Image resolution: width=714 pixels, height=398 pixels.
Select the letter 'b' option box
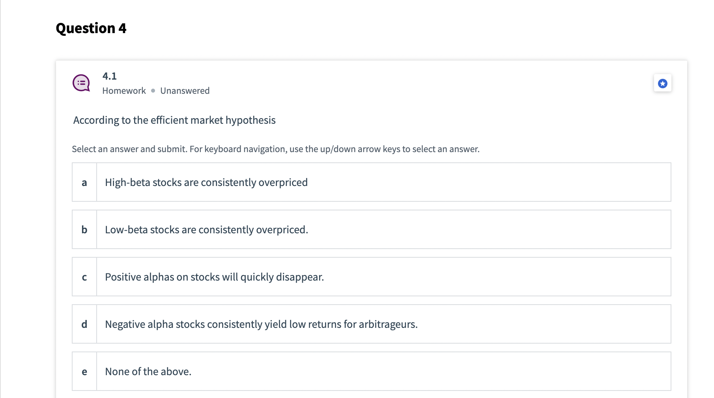point(84,230)
